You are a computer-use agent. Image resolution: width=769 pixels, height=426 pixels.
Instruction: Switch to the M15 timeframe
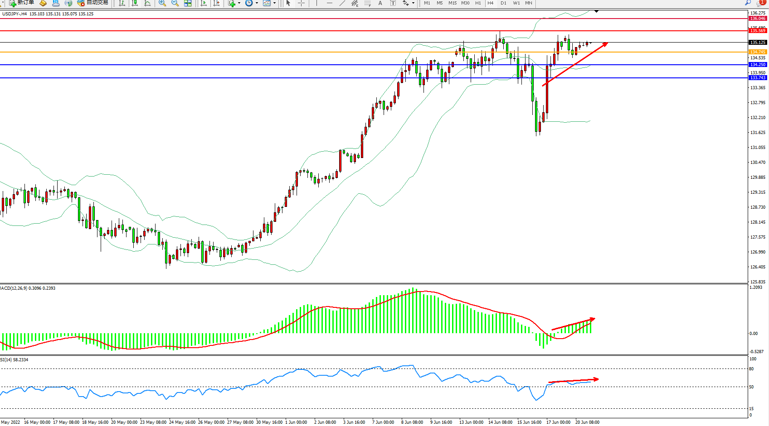(x=453, y=3)
